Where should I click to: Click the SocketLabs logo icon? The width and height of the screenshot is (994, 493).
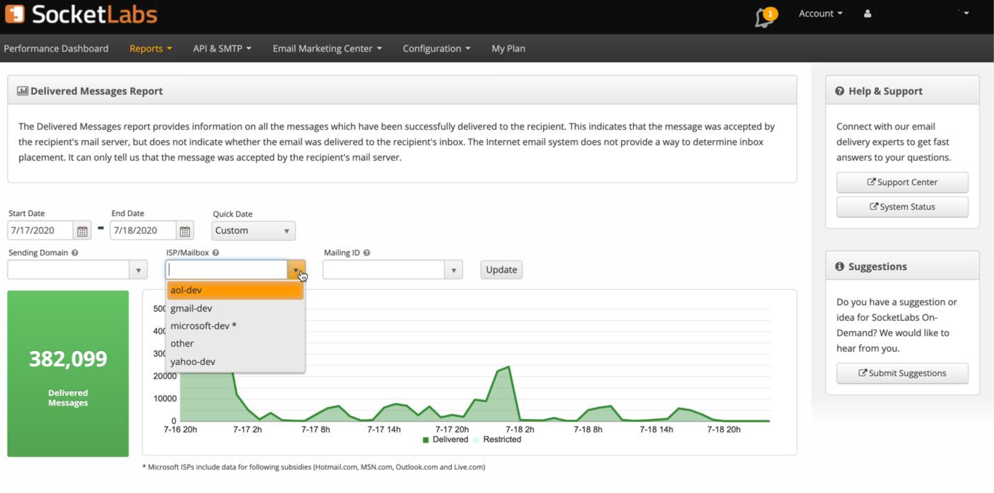coord(15,14)
